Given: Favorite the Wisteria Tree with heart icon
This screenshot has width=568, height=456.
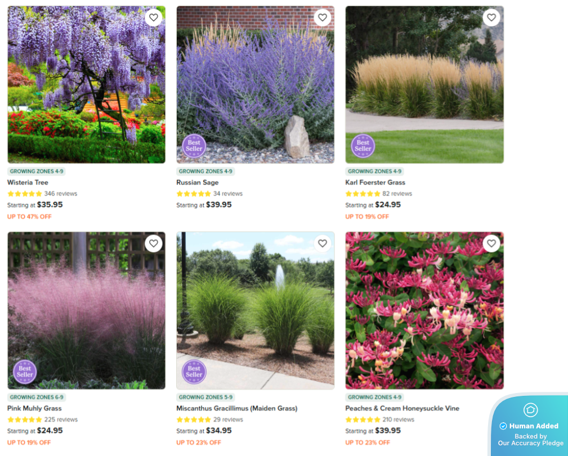Looking at the screenshot, I should (x=154, y=17).
